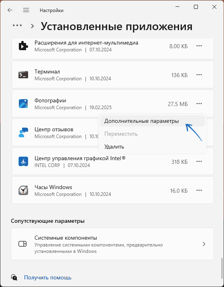Viewport: 224px width, 287px height.
Task: Open the Получить помощь link
Action: click(x=48, y=277)
